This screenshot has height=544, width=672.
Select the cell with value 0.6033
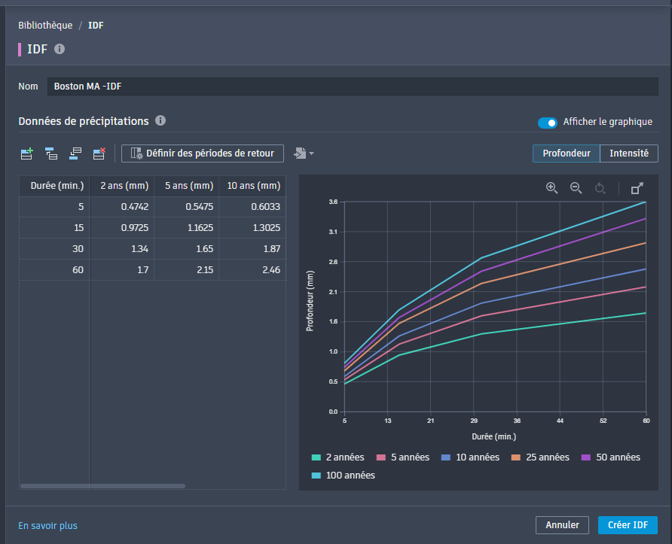click(252, 207)
